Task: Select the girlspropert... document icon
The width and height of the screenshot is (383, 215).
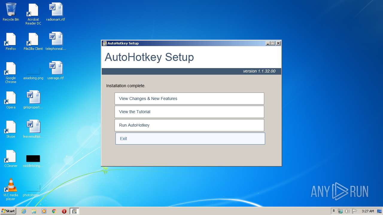Action: (33, 100)
